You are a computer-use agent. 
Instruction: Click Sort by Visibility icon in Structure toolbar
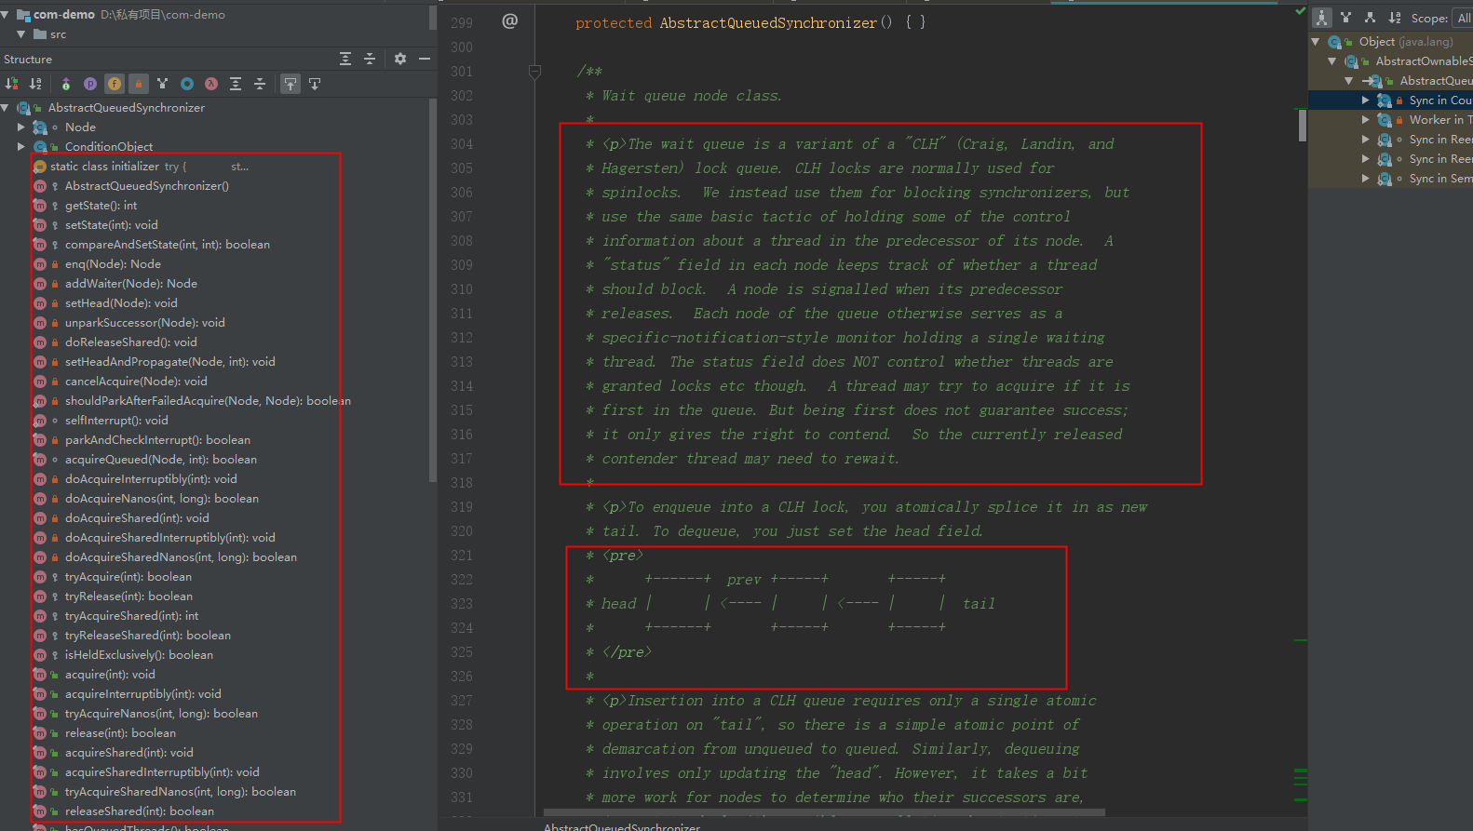(x=12, y=84)
